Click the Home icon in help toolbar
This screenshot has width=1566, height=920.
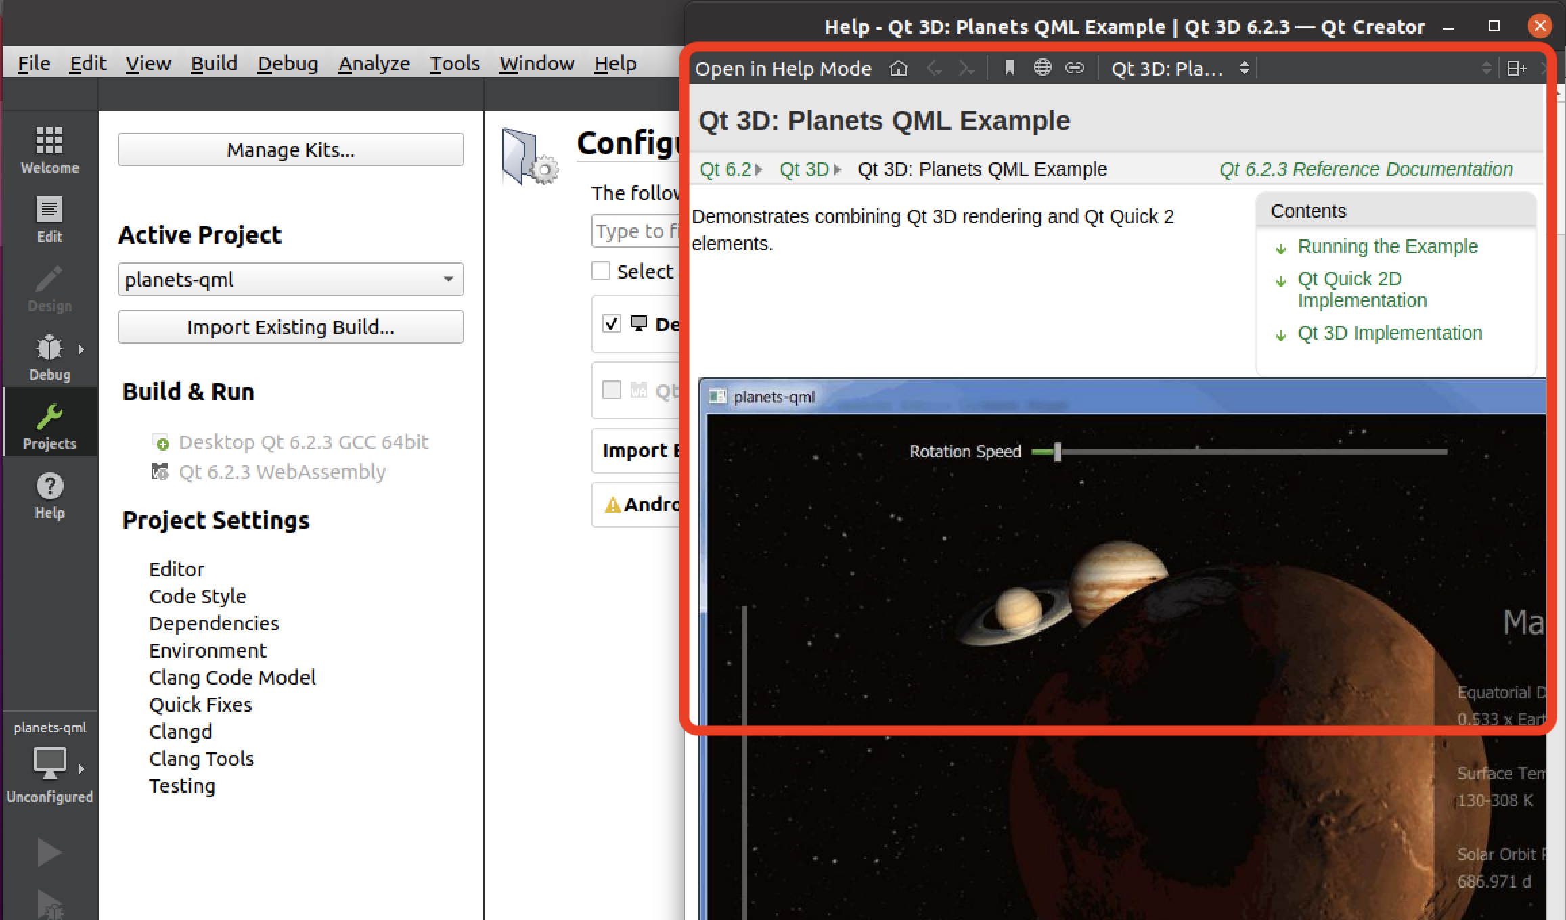click(x=899, y=68)
